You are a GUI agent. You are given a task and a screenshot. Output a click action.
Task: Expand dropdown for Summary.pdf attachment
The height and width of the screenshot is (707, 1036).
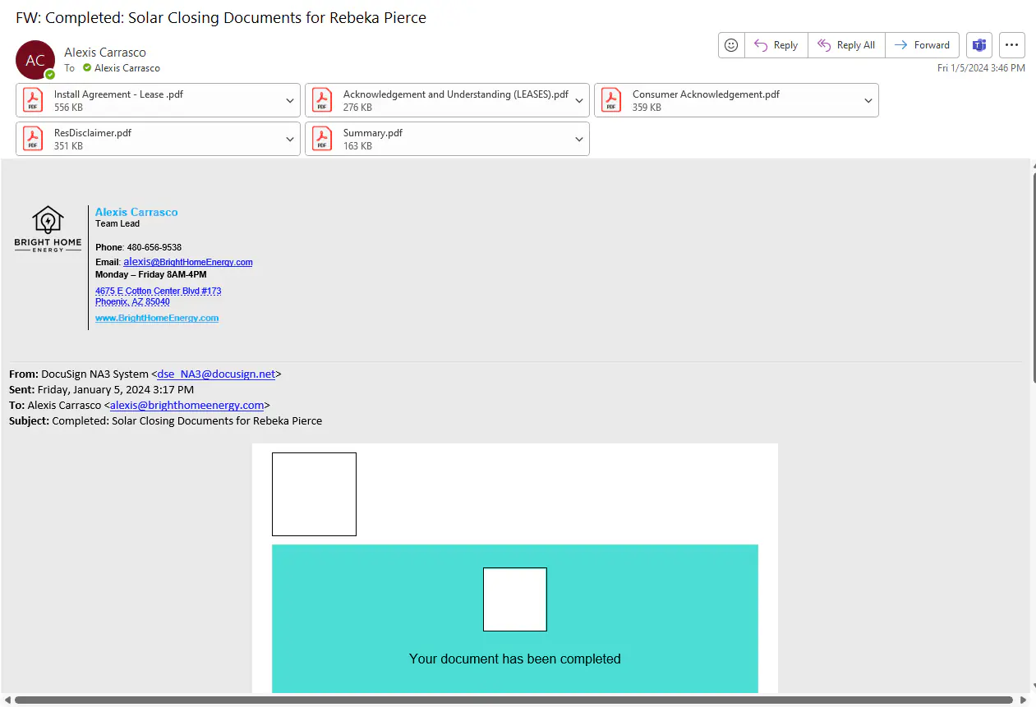[579, 139]
